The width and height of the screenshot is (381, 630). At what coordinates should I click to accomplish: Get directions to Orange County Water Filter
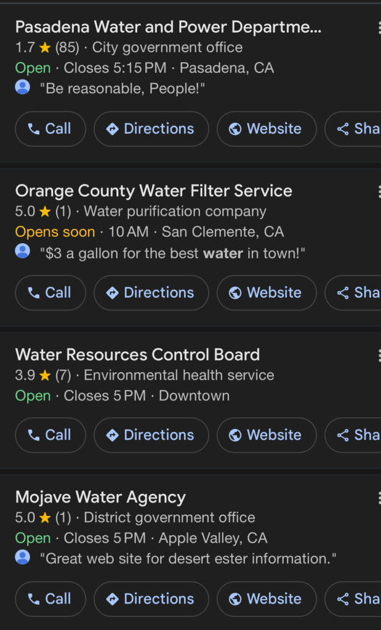click(151, 292)
